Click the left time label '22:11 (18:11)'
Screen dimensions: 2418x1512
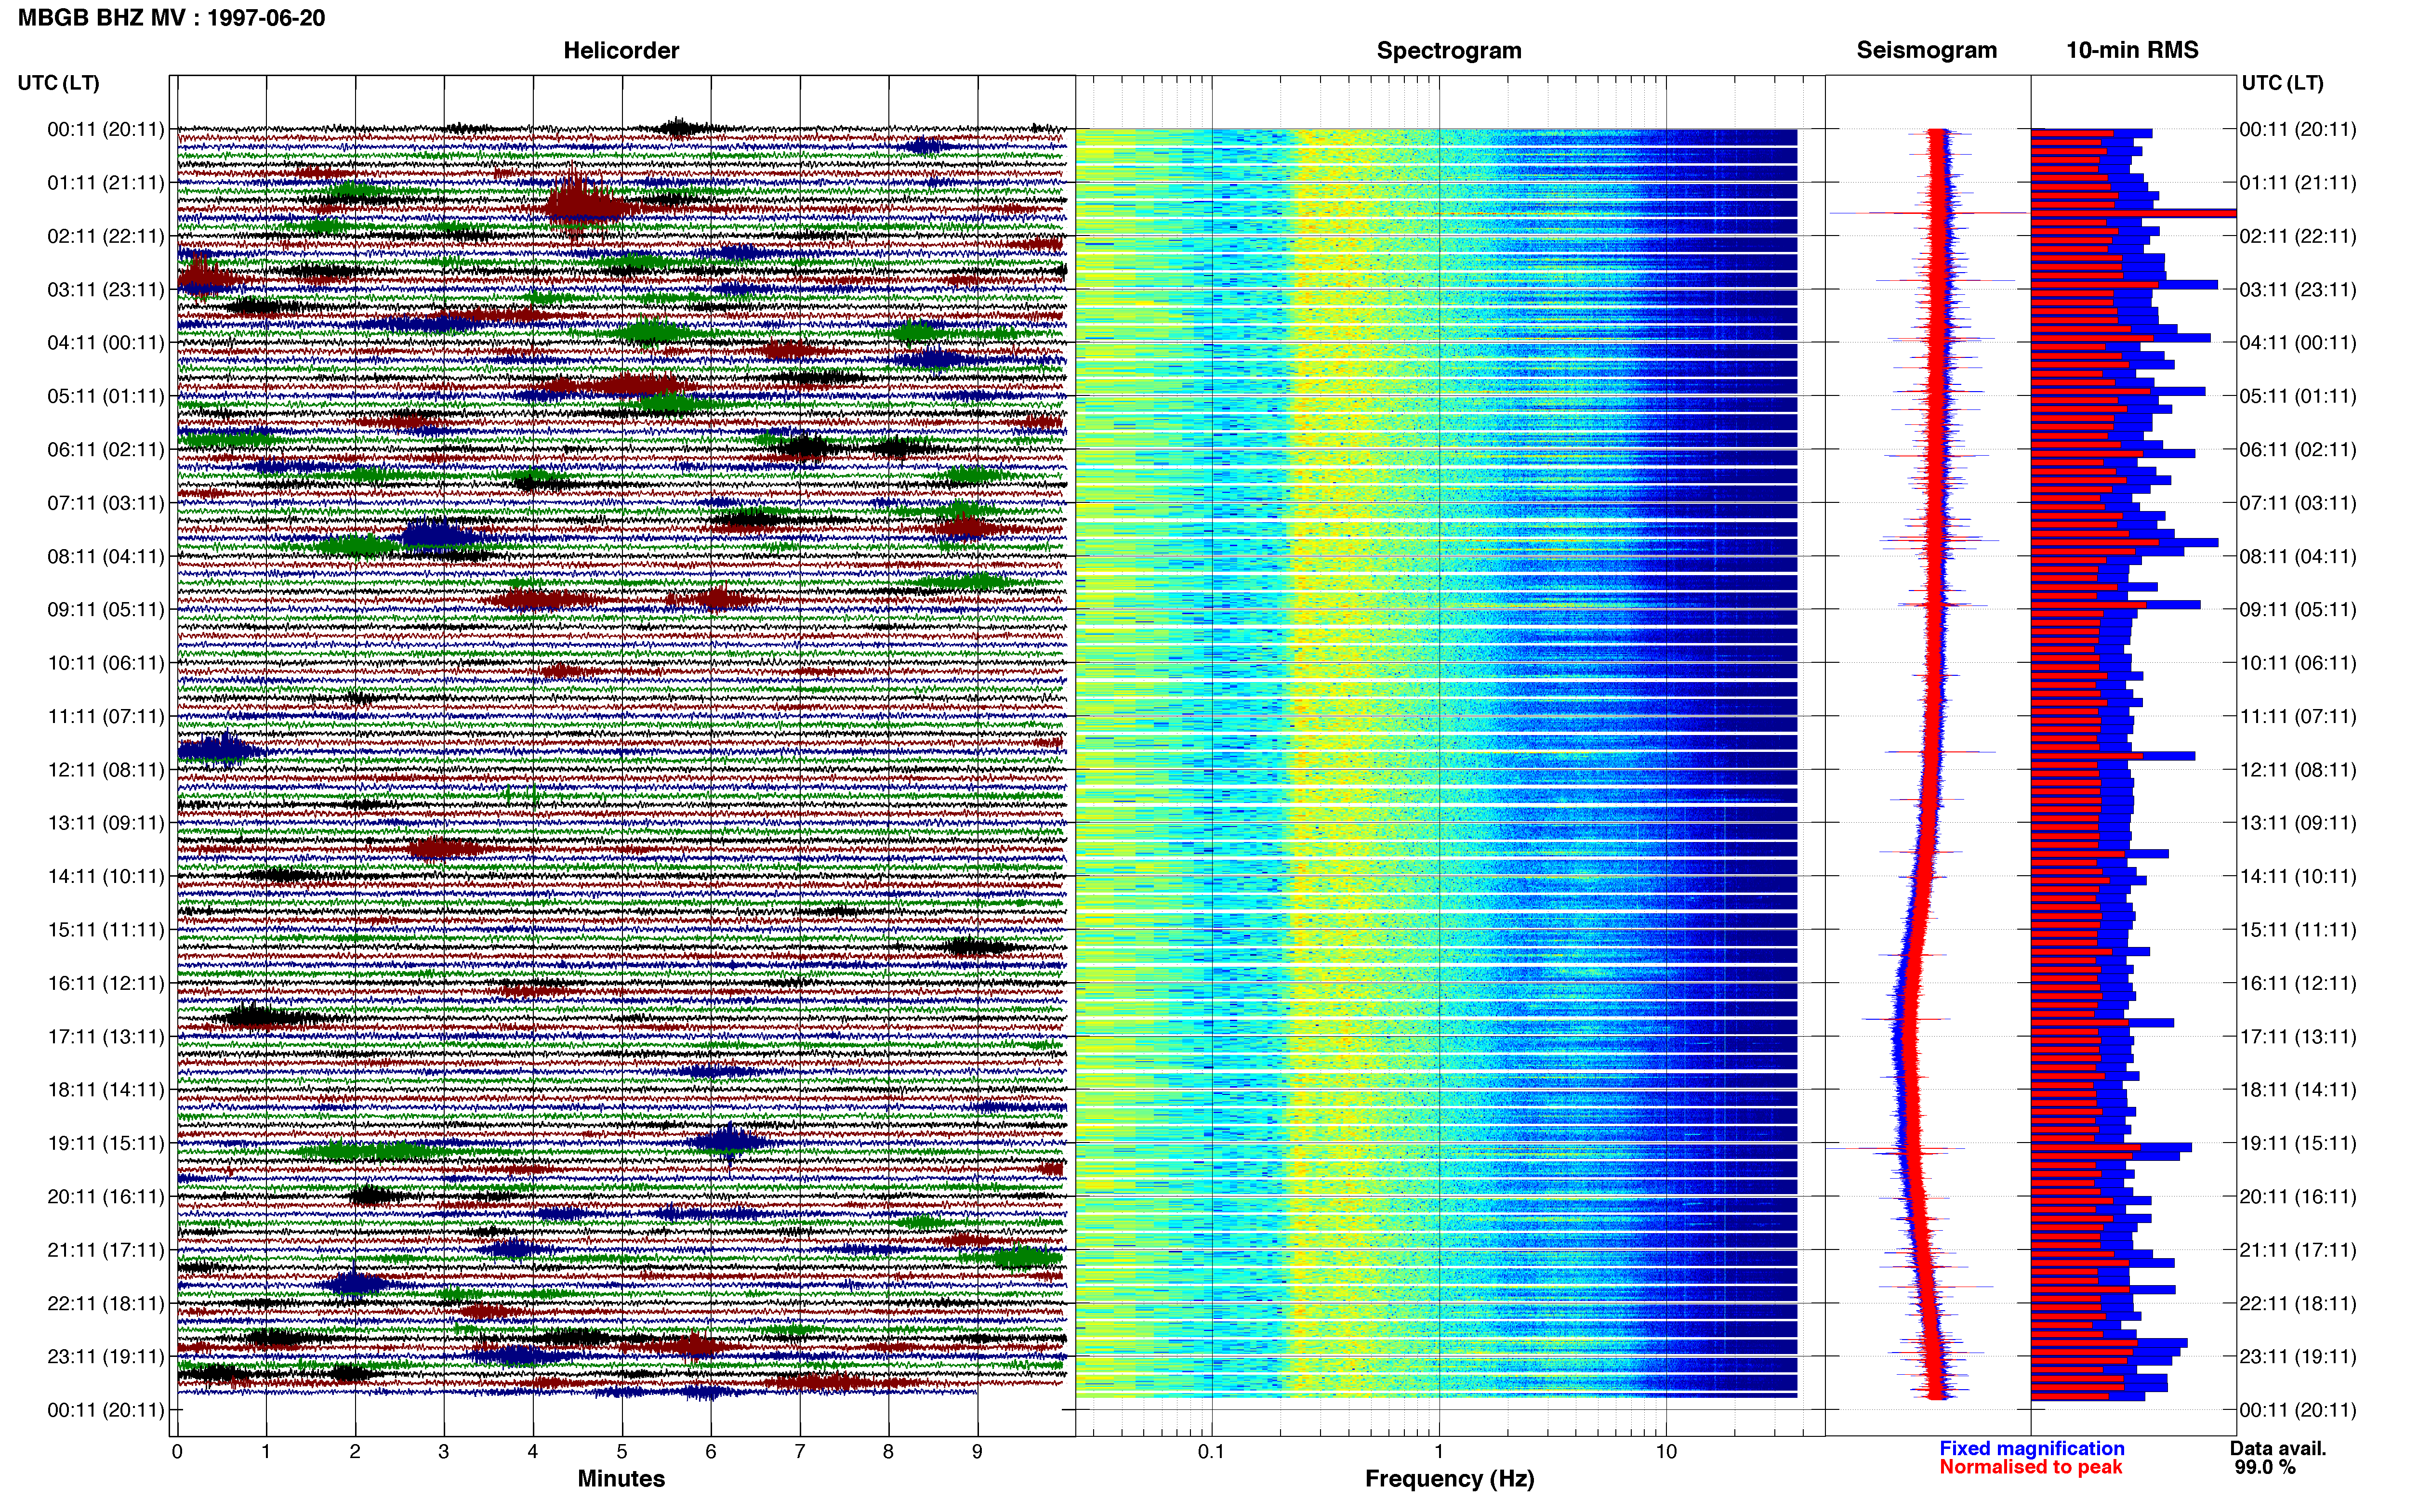pos(106,1303)
